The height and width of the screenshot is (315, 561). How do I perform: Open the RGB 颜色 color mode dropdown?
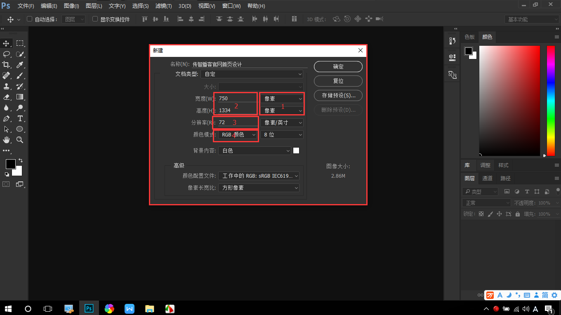[238, 135]
